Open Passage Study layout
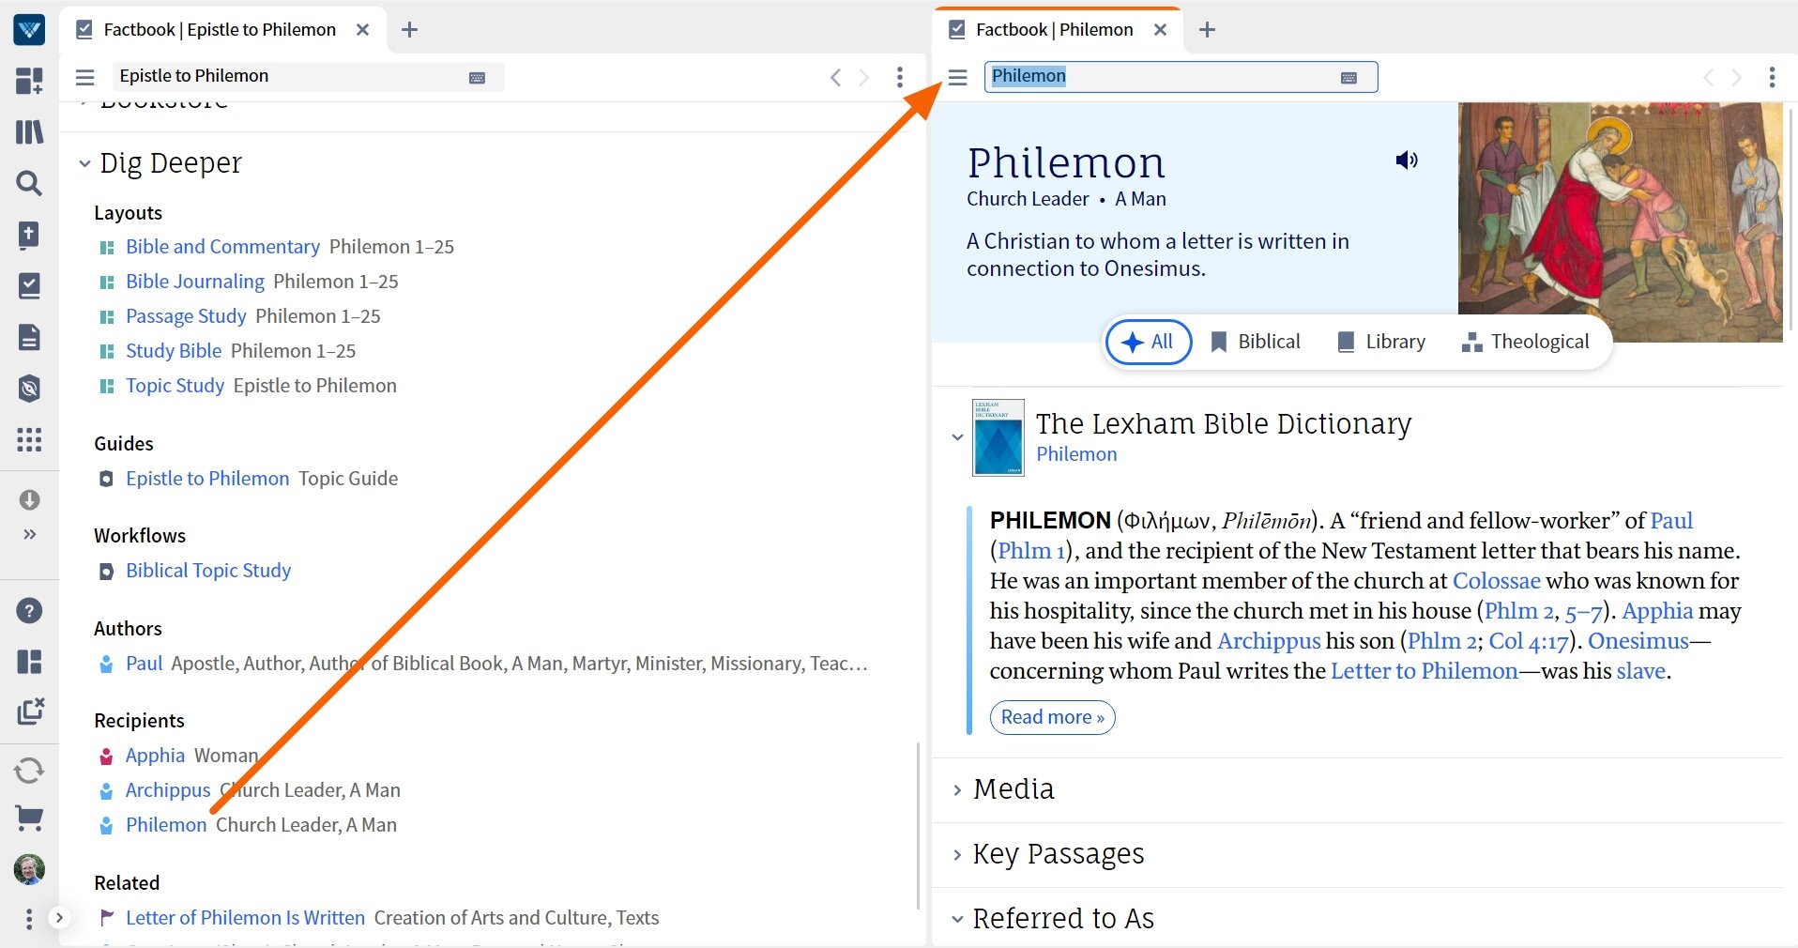1798x948 pixels. [186, 316]
